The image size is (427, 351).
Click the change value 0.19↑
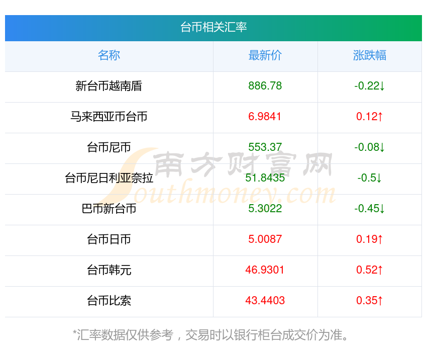pyautogui.click(x=370, y=239)
